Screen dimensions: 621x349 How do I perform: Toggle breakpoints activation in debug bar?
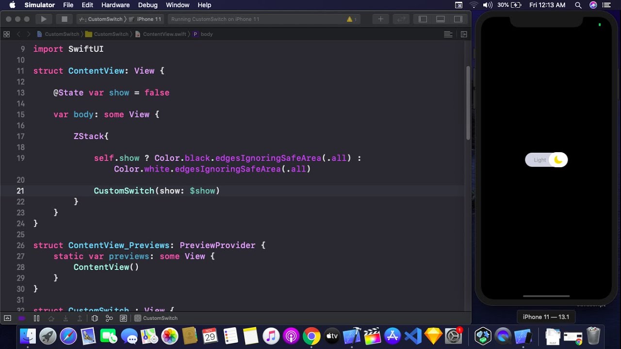tap(22, 318)
